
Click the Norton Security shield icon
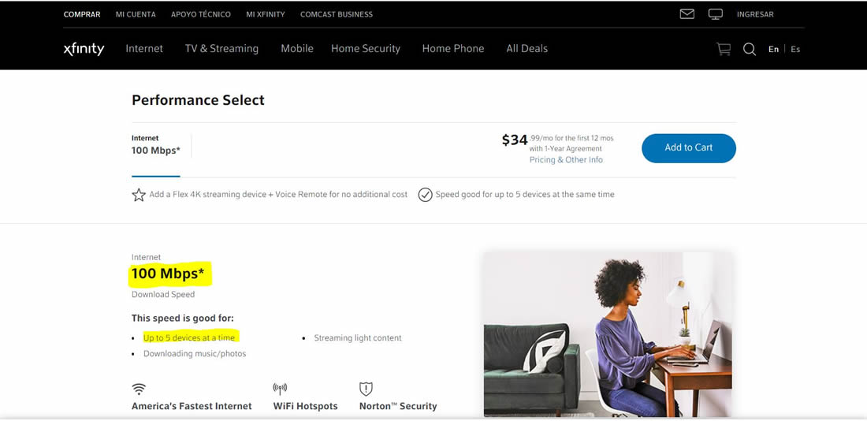pyautogui.click(x=366, y=389)
